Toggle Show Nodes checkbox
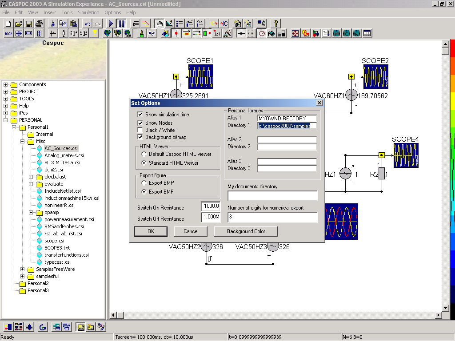This screenshot has height=341, width=455. pyautogui.click(x=140, y=123)
